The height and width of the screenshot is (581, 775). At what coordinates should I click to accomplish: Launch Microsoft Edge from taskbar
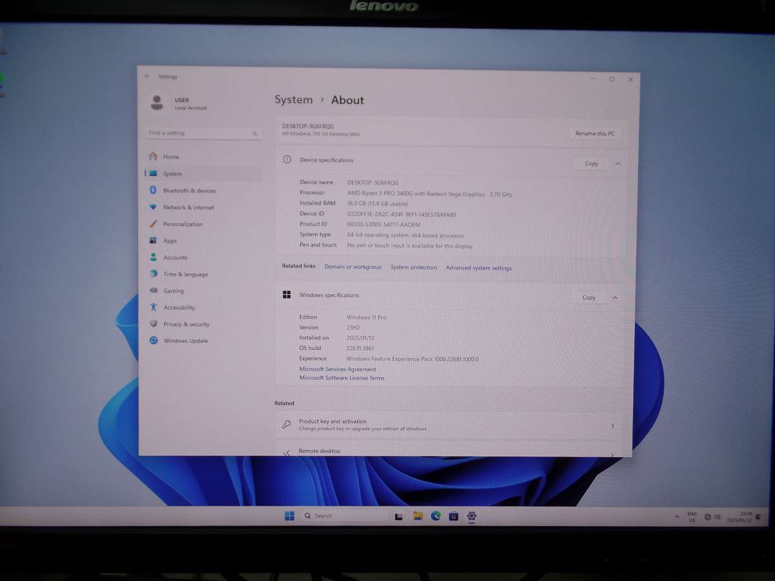coord(436,516)
